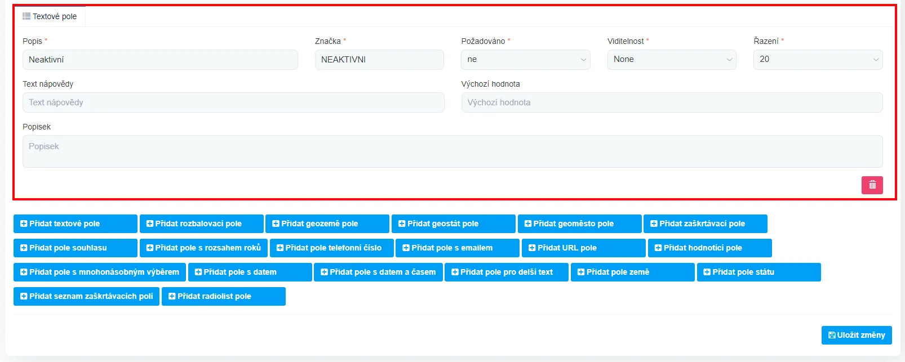
Task: Open the Požadováno dropdown
Action: (525, 60)
